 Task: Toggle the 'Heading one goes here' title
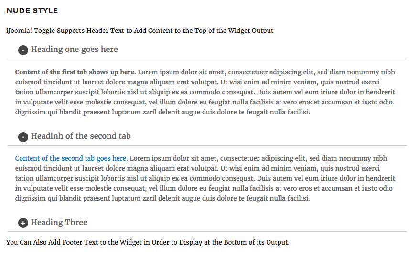tap(74, 50)
